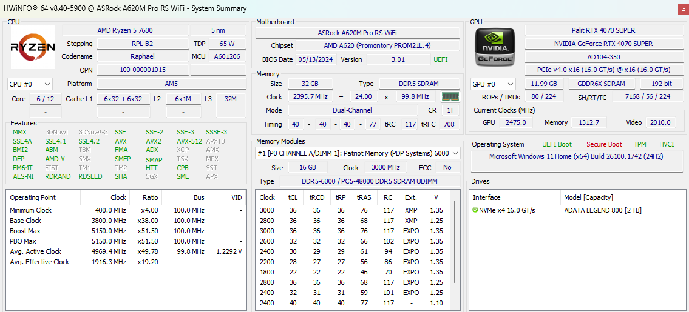Click the Palit RTX 4070 SUPER field

point(603,30)
